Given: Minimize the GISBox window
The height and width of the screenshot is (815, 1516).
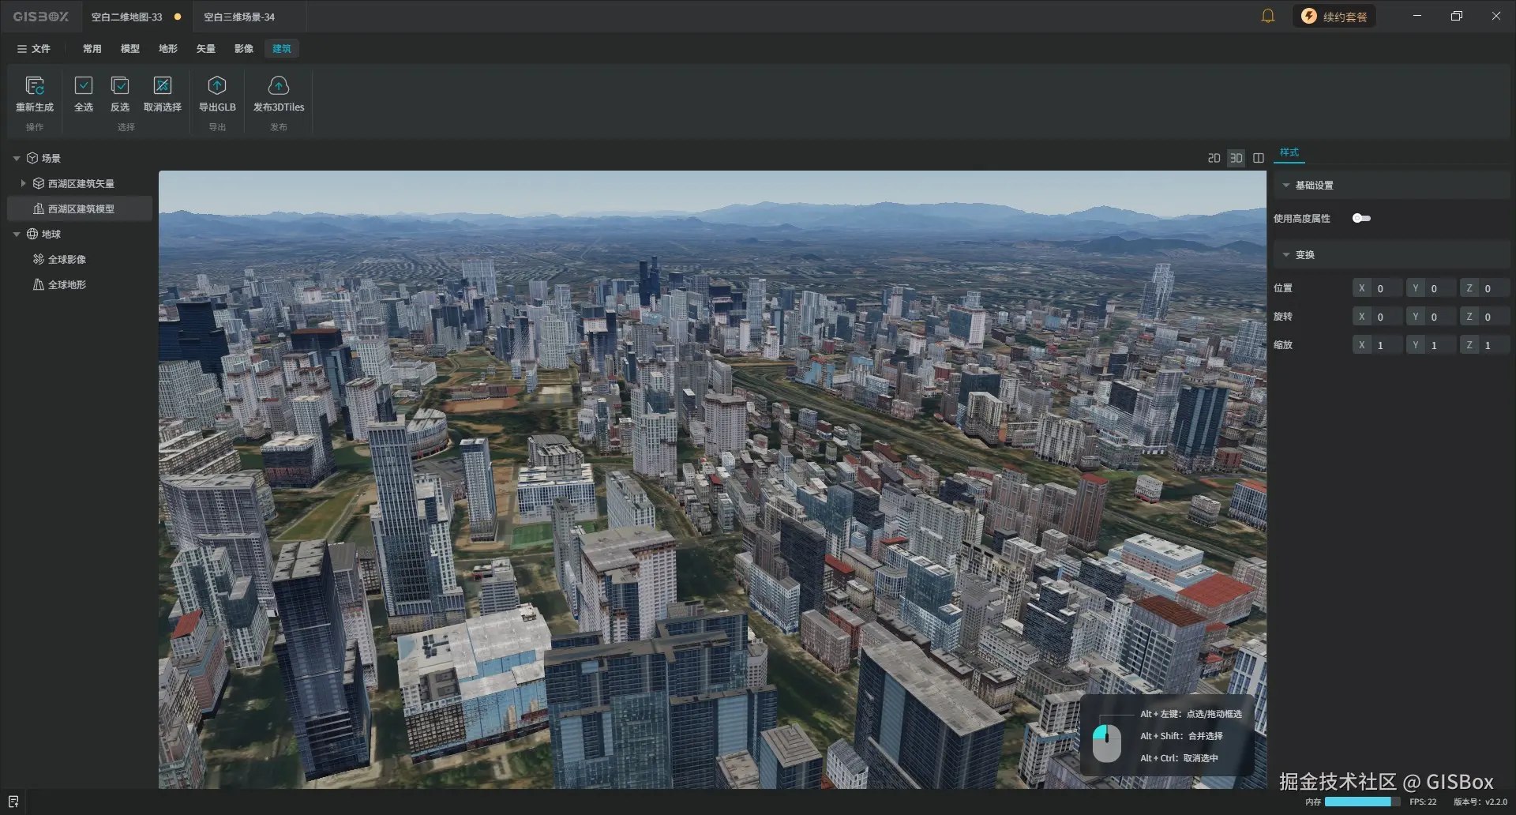Looking at the screenshot, I should tap(1417, 16).
